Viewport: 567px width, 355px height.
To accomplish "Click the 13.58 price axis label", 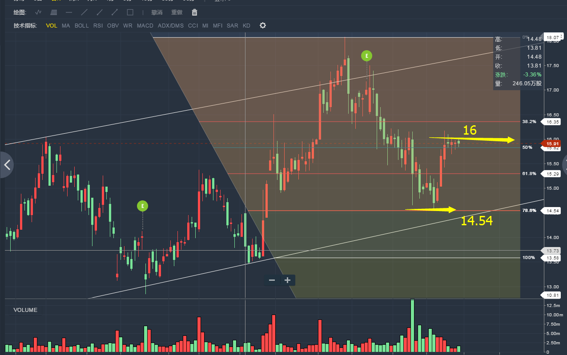I will pyautogui.click(x=551, y=258).
